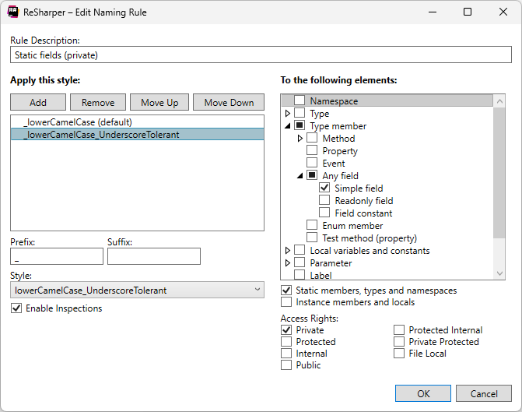Expand the Parameter tree node
This screenshot has width=522, height=412.
pyautogui.click(x=289, y=263)
